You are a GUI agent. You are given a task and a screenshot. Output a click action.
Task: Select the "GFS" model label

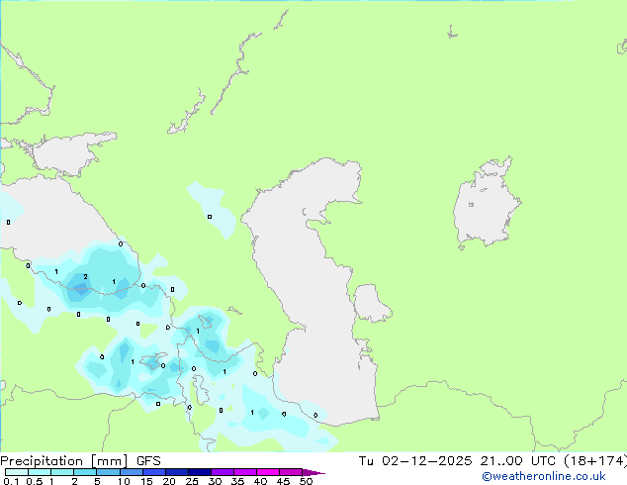click(148, 461)
